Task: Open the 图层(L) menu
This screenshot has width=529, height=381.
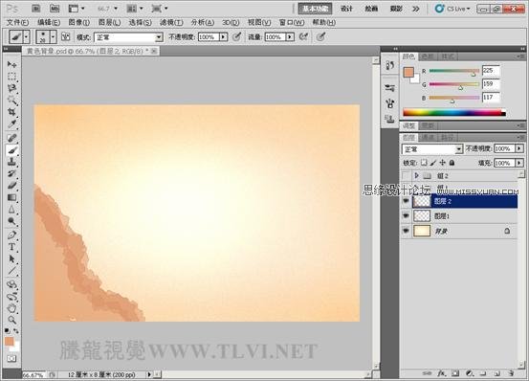Action: pos(109,23)
